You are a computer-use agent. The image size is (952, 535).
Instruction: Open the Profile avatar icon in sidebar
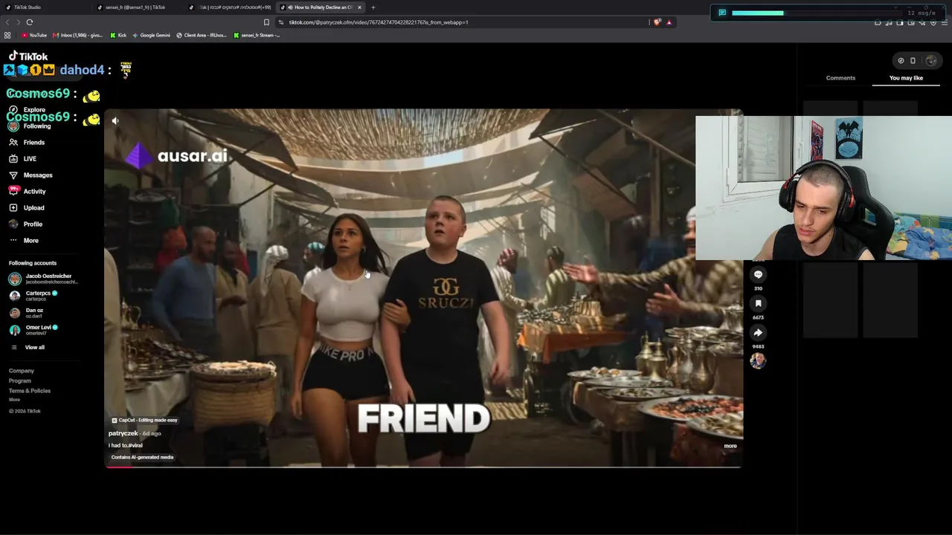click(13, 224)
